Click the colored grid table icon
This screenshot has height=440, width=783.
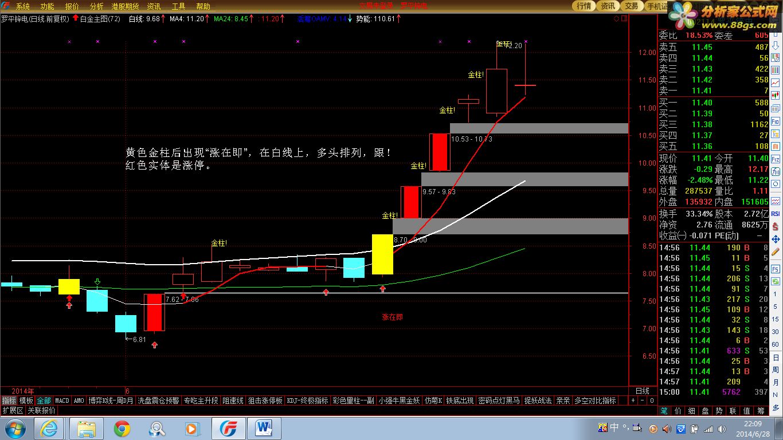click(x=776, y=70)
